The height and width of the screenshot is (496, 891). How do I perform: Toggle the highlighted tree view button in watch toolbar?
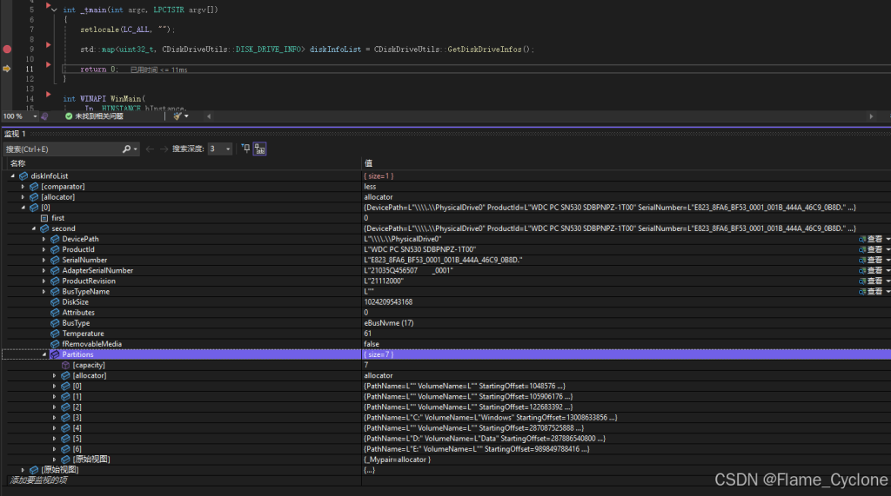click(x=259, y=149)
